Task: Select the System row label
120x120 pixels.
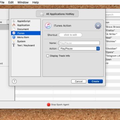Action: [21, 41]
